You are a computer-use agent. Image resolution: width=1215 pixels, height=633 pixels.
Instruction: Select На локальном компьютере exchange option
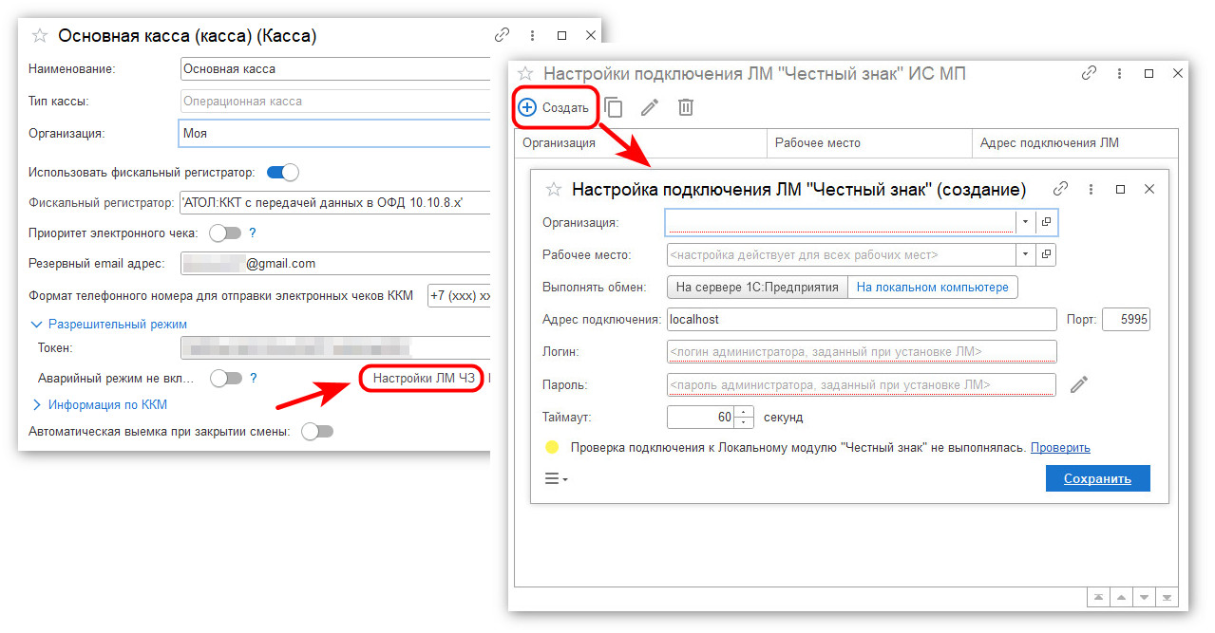(932, 287)
